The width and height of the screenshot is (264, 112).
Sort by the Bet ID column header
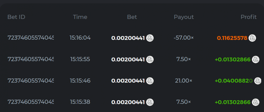[x=16, y=17]
